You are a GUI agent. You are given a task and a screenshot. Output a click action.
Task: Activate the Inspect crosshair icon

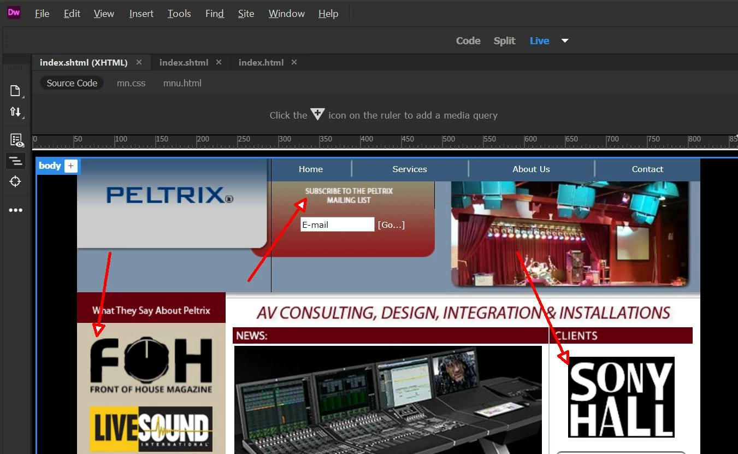[x=15, y=181]
